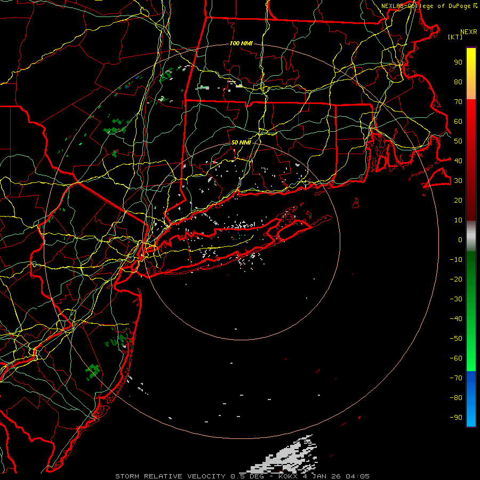Click the gray zero band of velocity scale
The image size is (480, 480).
[x=471, y=236]
